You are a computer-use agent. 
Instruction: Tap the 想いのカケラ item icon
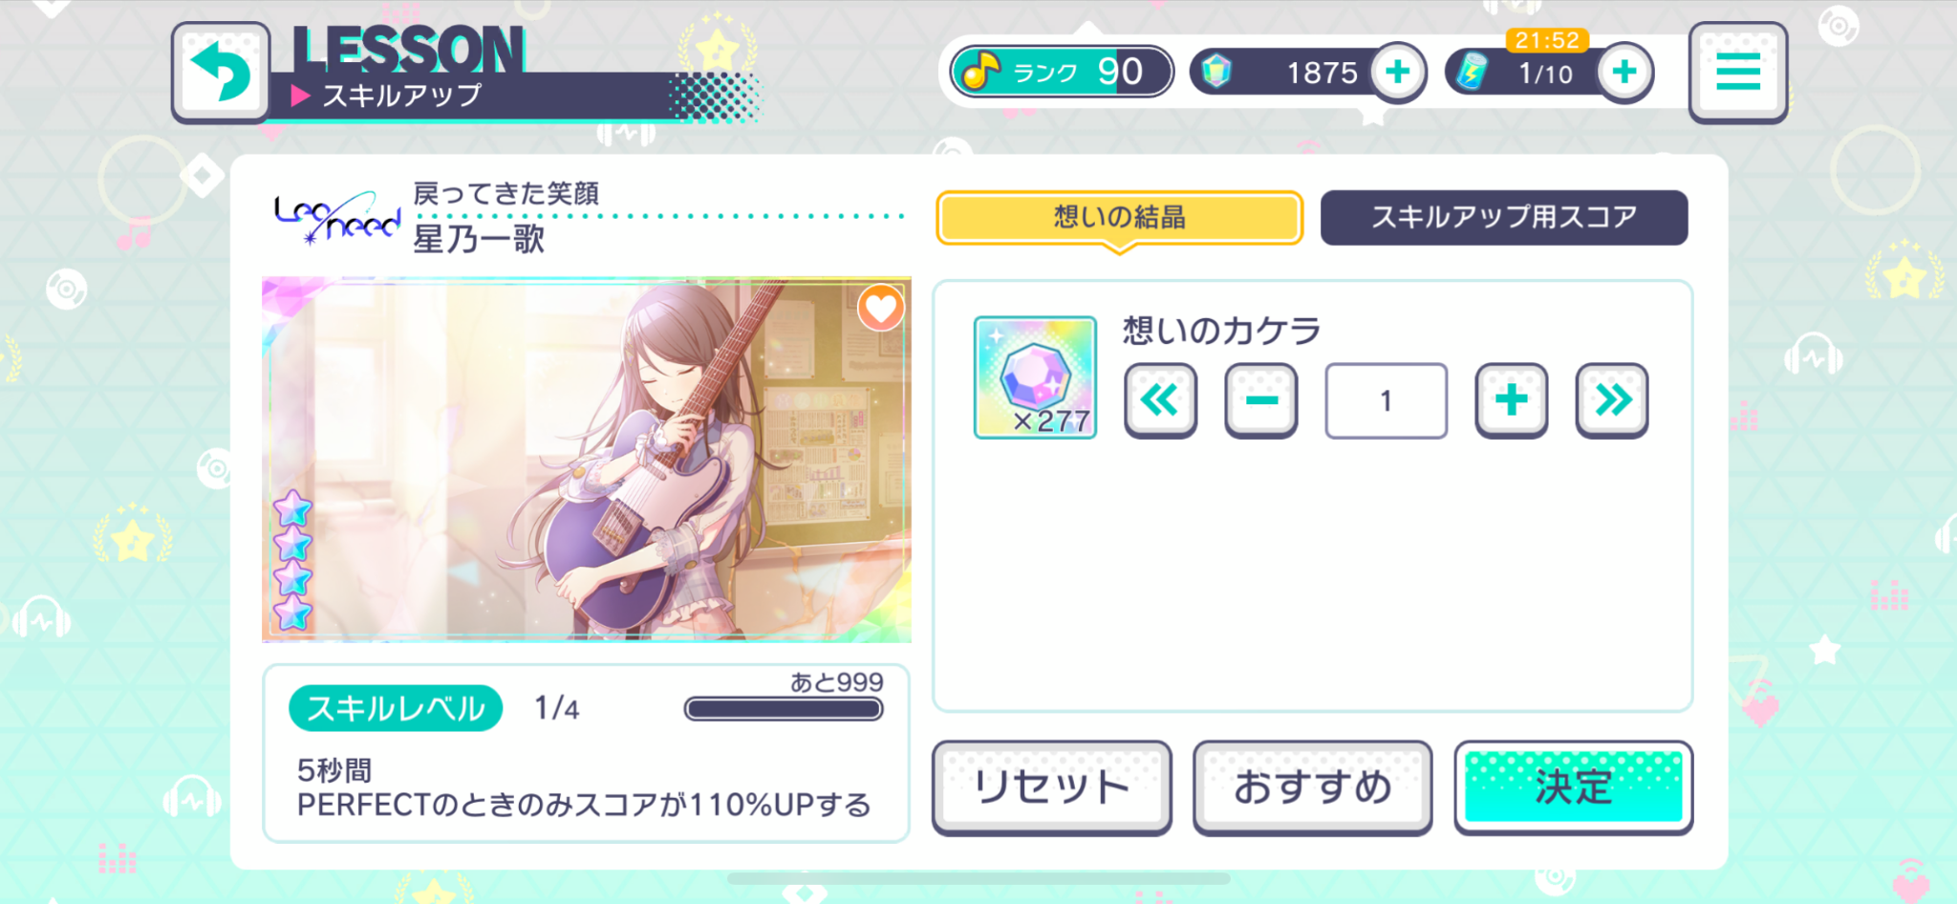coord(1035,377)
